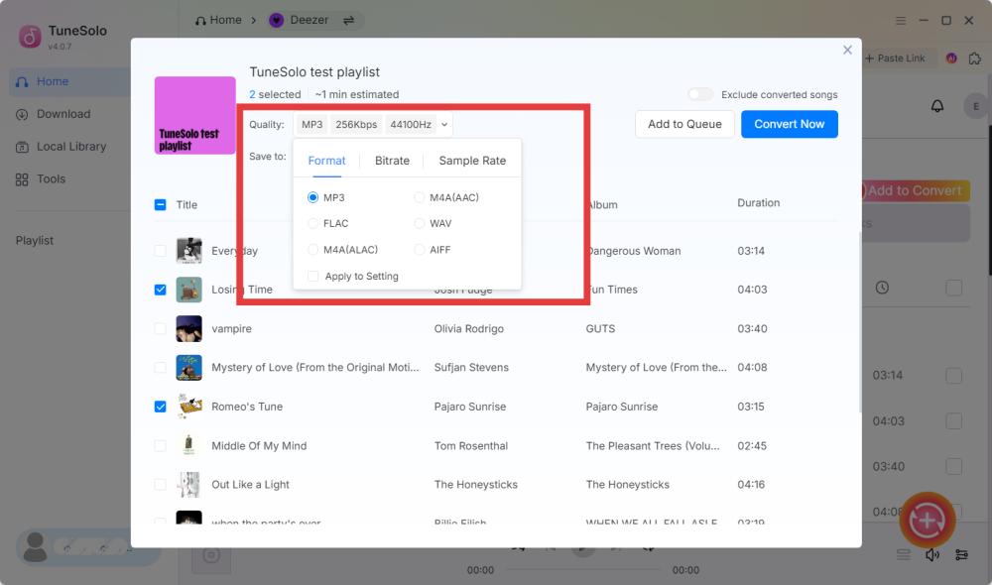Check the vampire song checkbox

click(160, 329)
